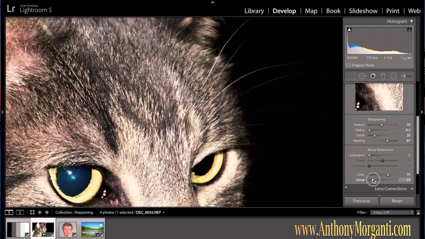Check the Original Photo checkbox

point(348,65)
